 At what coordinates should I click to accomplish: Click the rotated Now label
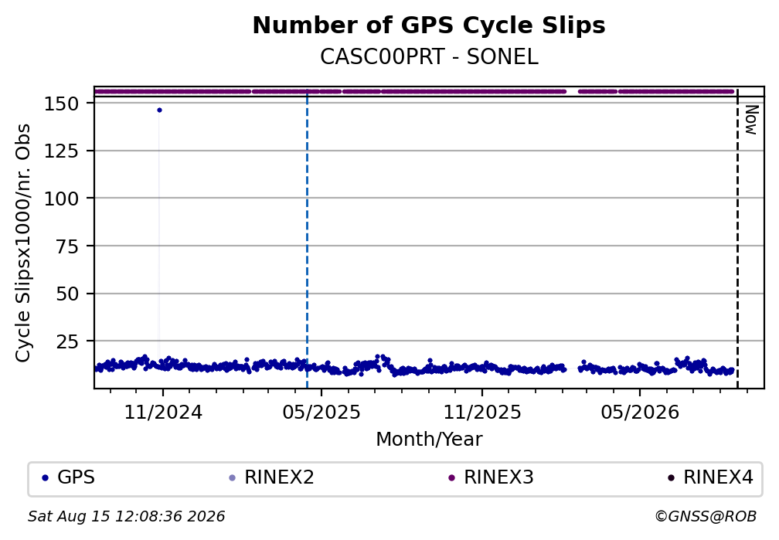point(751,120)
